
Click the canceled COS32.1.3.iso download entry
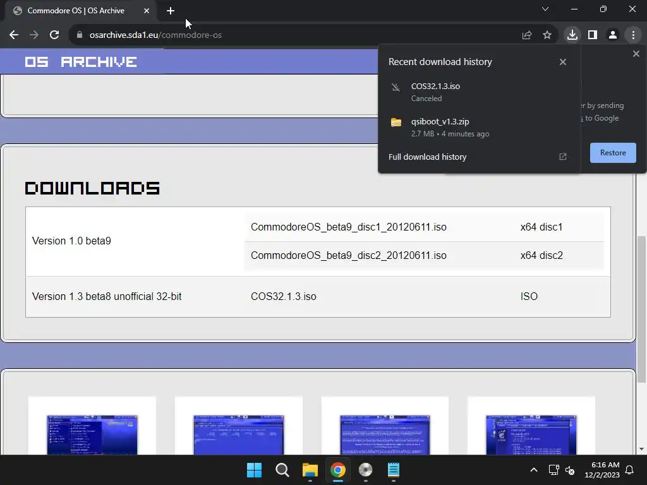click(479, 92)
